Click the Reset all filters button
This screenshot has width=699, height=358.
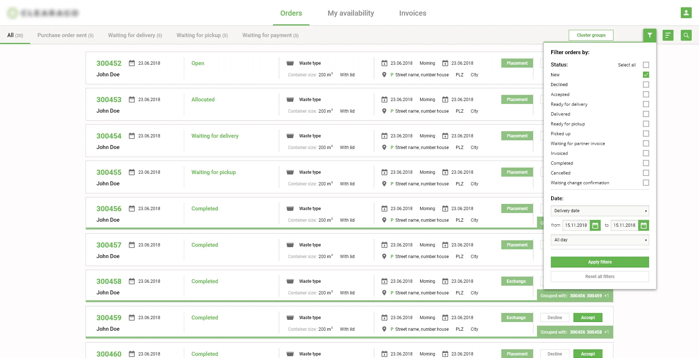pyautogui.click(x=600, y=277)
